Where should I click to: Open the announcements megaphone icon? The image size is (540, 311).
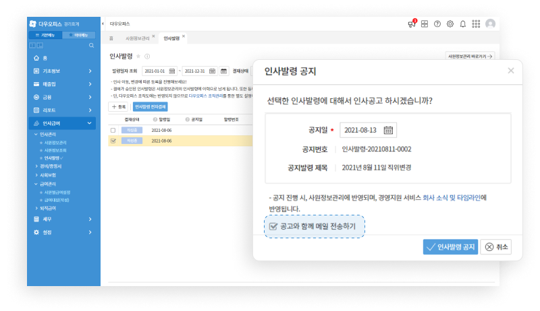point(412,24)
